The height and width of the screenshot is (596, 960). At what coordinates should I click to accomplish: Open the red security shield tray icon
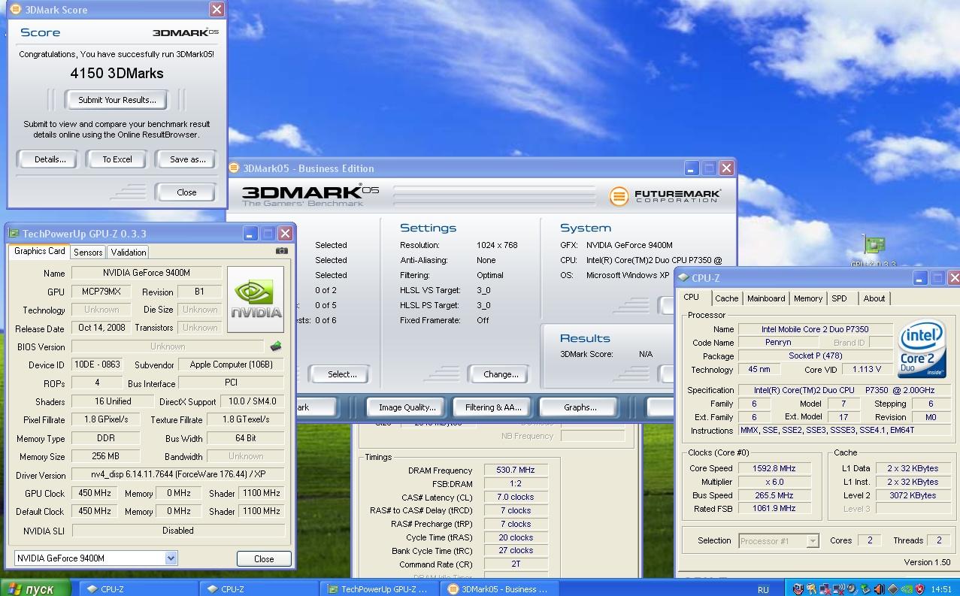(920, 588)
